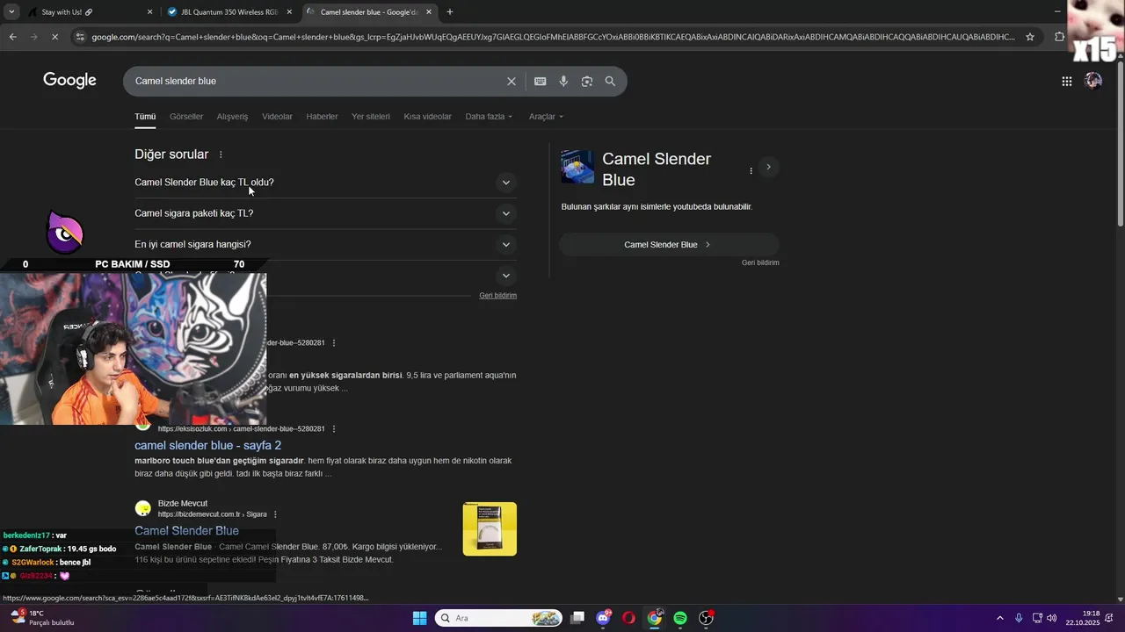
Task: Open OBS Studio from the taskbar
Action: [706, 618]
